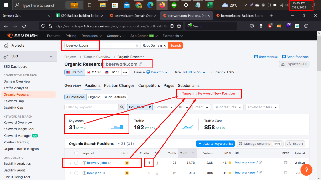Open the User manual link
The image size is (321, 180).
266,57
